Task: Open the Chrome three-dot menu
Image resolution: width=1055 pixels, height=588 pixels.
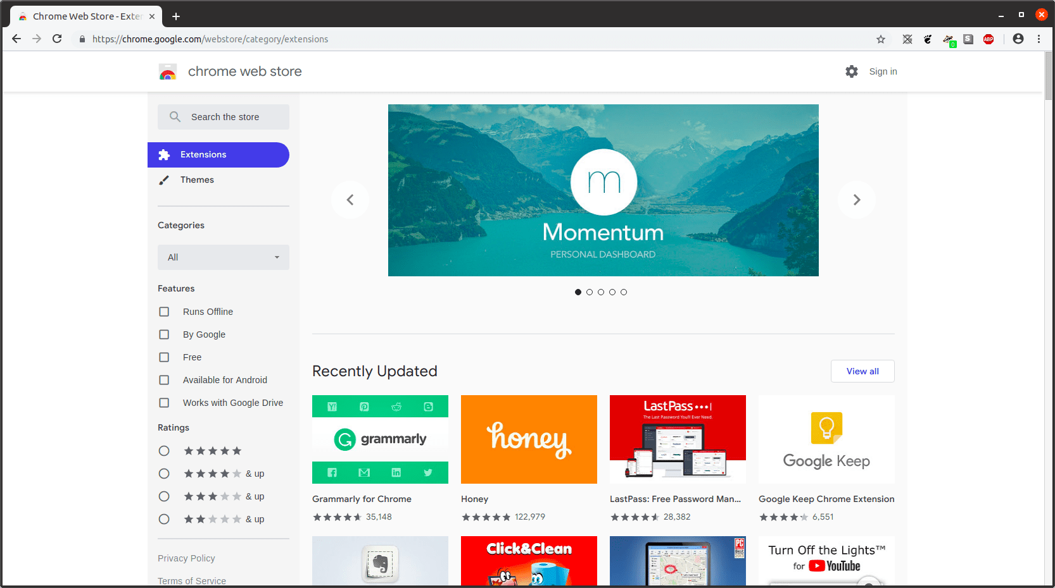Action: click(1039, 39)
